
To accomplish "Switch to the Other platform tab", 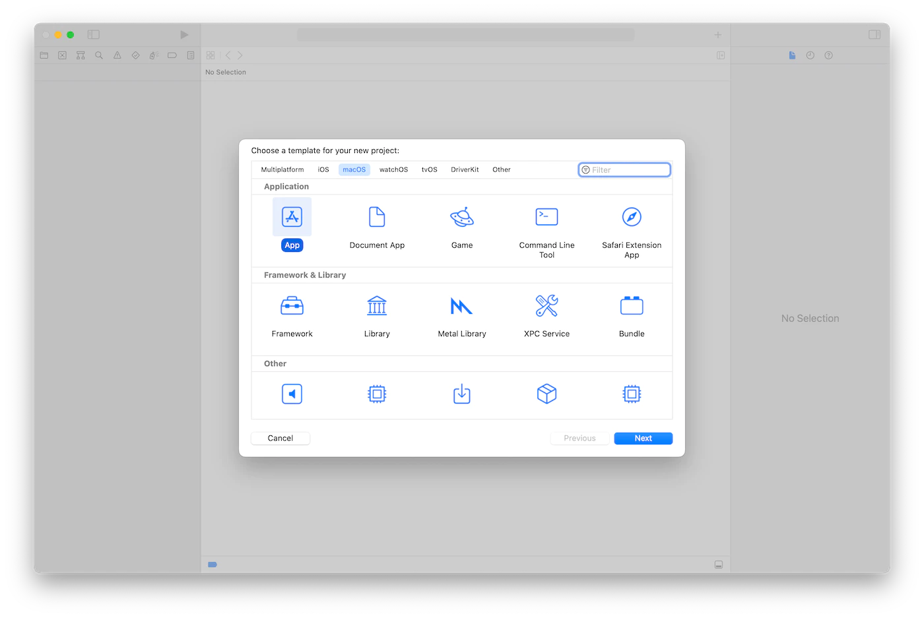I will (x=502, y=170).
